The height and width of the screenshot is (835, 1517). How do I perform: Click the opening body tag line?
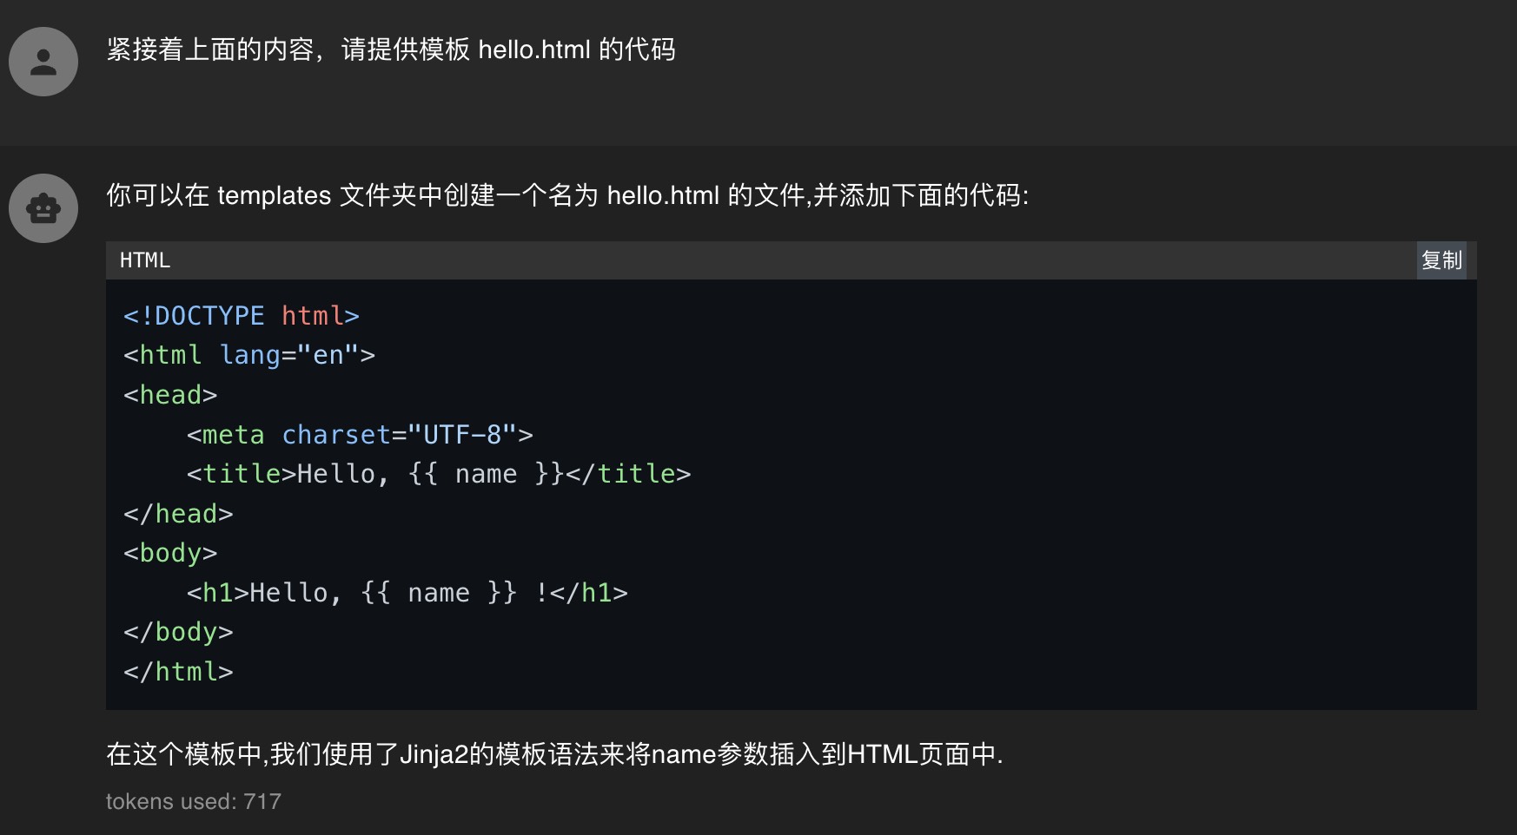170,553
